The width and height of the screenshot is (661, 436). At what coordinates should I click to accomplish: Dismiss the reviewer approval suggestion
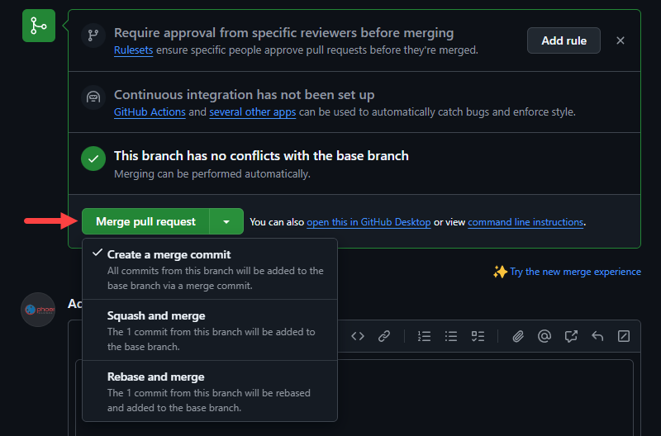click(621, 40)
